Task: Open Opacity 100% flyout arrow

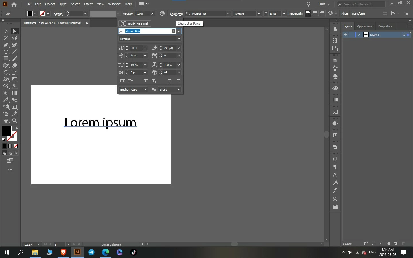Action: pos(152,13)
